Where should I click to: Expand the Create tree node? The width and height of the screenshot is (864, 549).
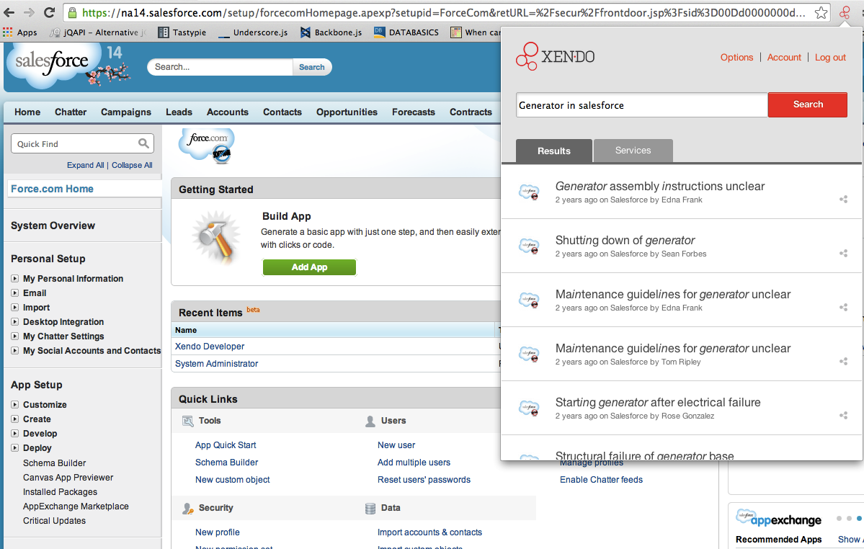coord(15,419)
